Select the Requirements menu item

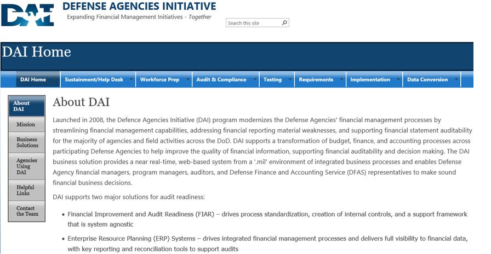tap(316, 79)
